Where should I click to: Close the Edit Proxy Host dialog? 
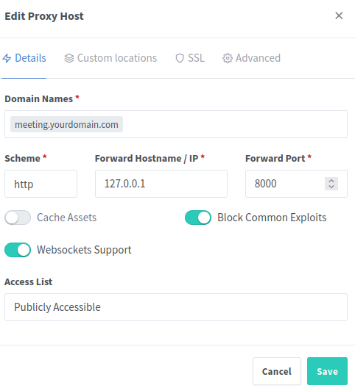pyautogui.click(x=339, y=15)
